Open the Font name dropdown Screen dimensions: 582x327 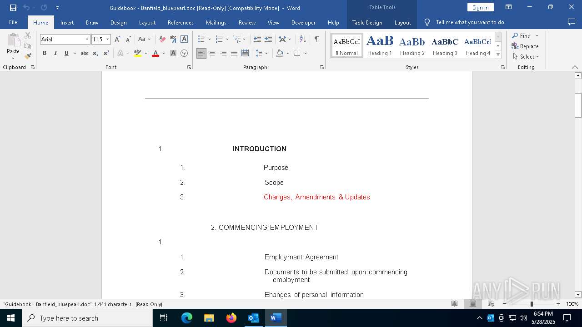(x=87, y=40)
